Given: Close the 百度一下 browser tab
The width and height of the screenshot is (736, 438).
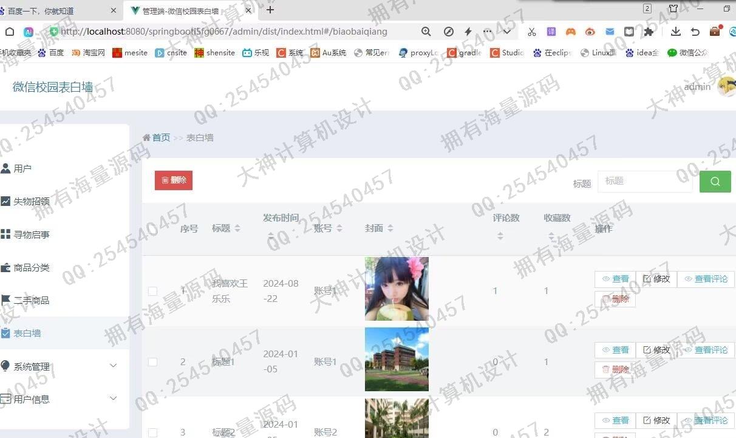Looking at the screenshot, I should (114, 10).
